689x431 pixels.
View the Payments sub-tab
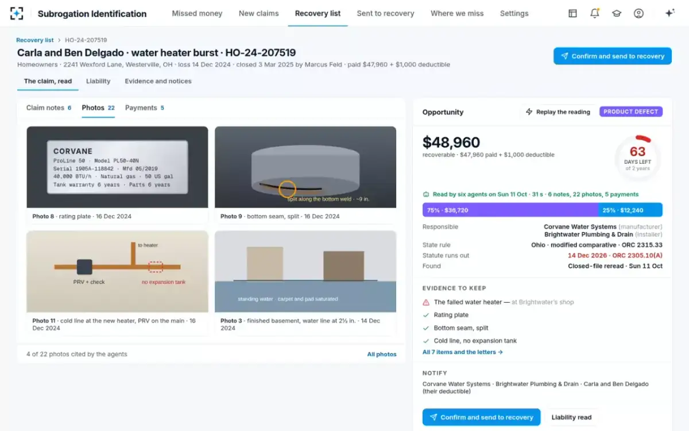[145, 107]
